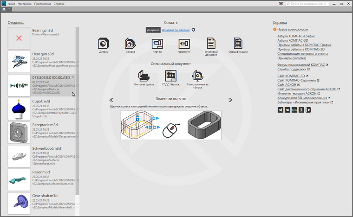This screenshot has height=217, width=353.
Task: Start a Текстовый документ
Action: tap(211, 44)
